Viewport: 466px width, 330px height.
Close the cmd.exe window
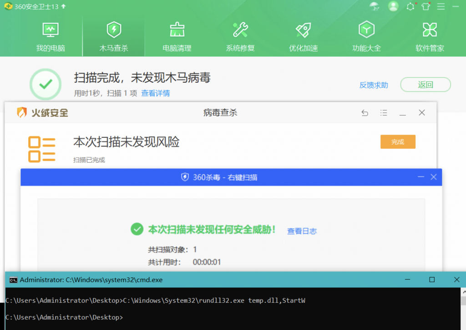point(457,280)
